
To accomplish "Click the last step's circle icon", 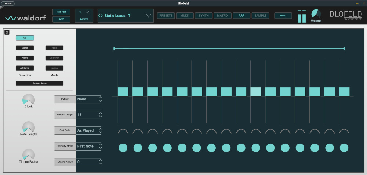I will click(344, 148).
